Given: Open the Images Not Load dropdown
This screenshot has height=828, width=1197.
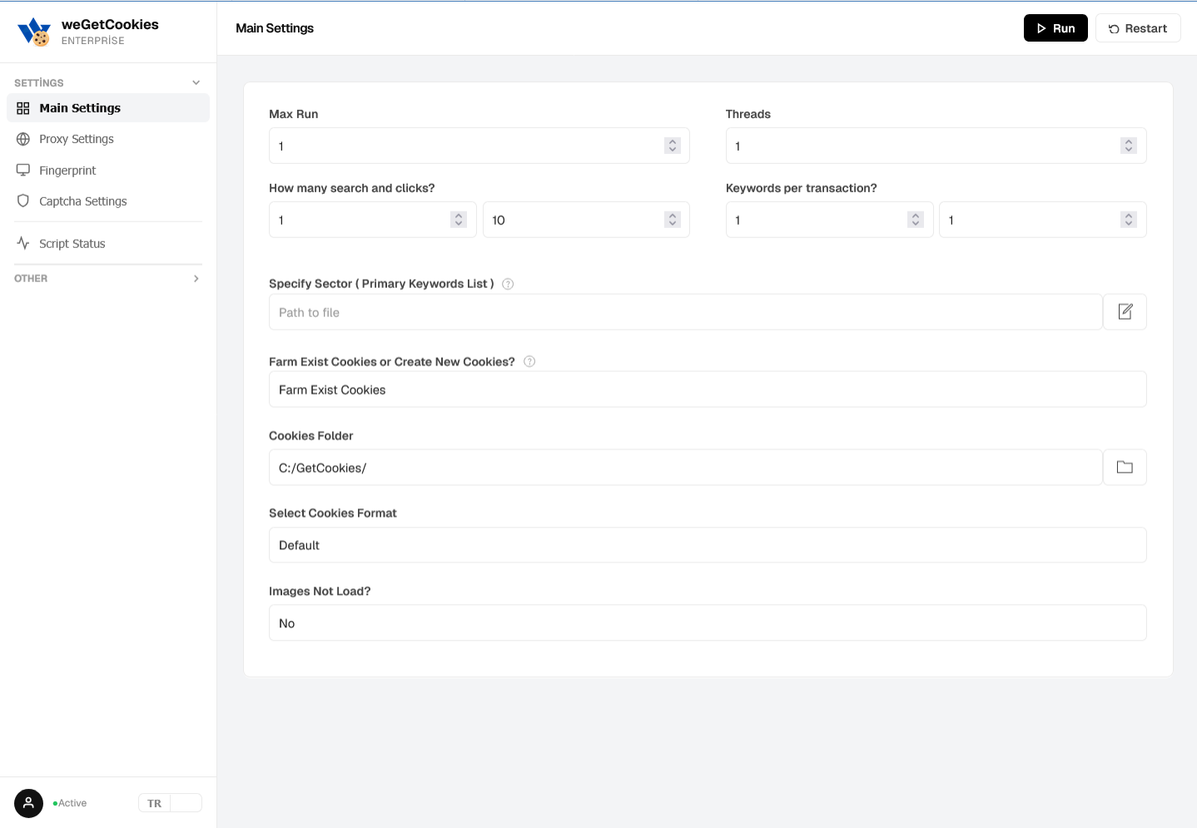Looking at the screenshot, I should 708,623.
